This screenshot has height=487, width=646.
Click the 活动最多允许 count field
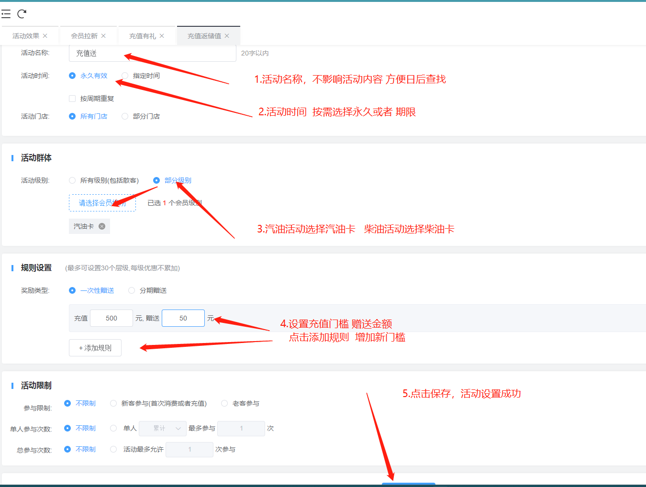189,450
